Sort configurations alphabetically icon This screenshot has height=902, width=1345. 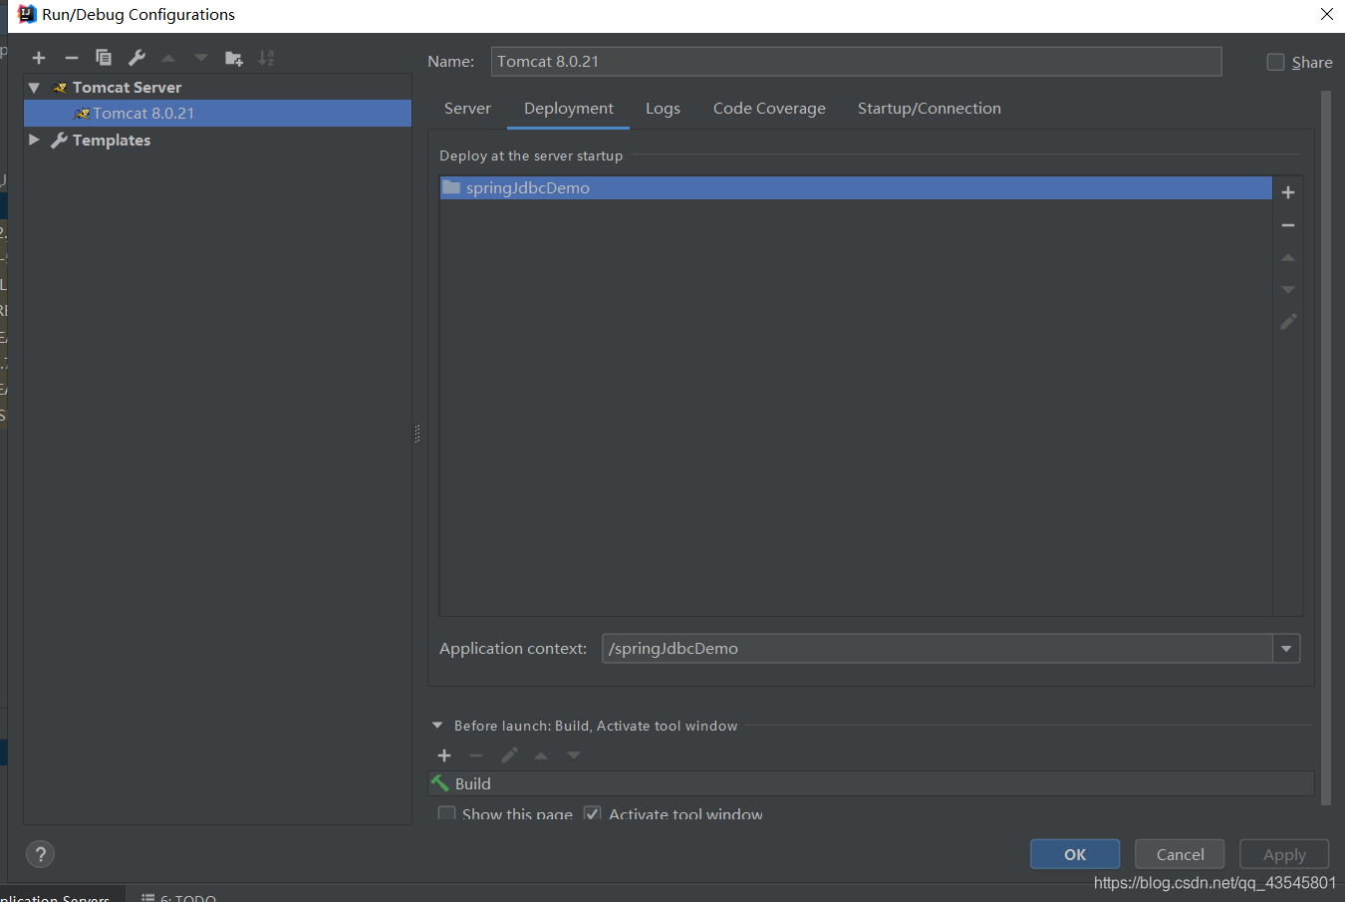click(266, 58)
